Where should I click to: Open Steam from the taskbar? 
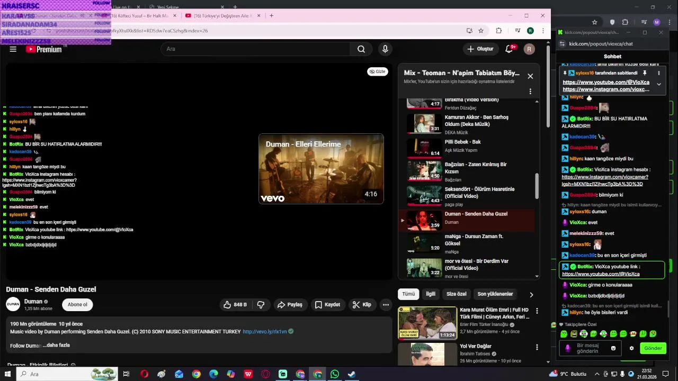click(x=352, y=374)
